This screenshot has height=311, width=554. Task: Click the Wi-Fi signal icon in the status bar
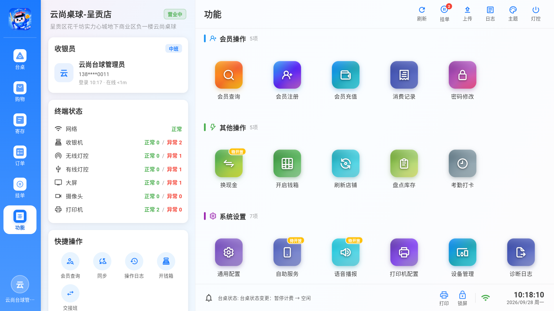point(485,298)
